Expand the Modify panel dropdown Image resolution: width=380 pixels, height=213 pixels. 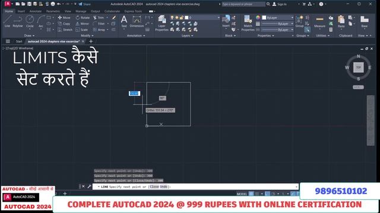87,35
